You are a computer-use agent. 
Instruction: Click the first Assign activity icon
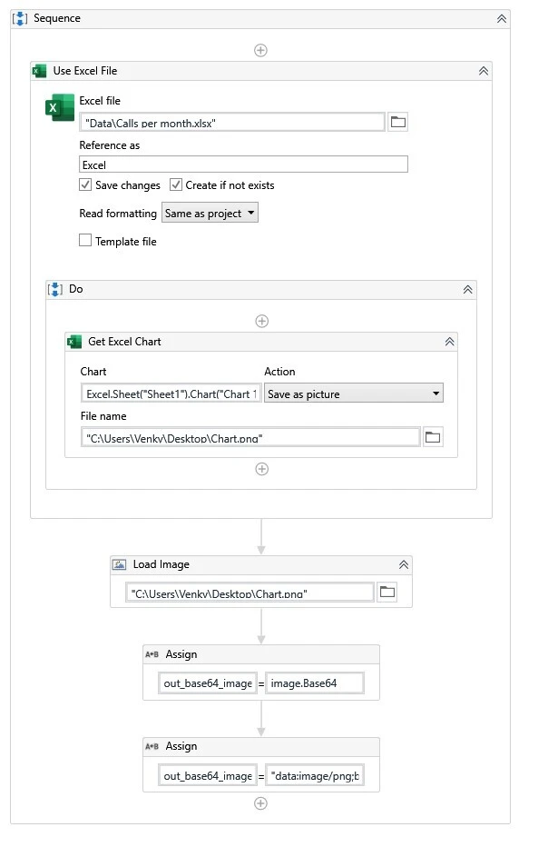152,654
